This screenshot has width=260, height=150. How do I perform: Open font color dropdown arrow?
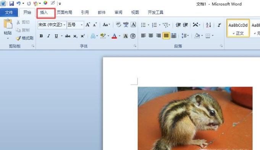pyautogui.click(x=120, y=36)
